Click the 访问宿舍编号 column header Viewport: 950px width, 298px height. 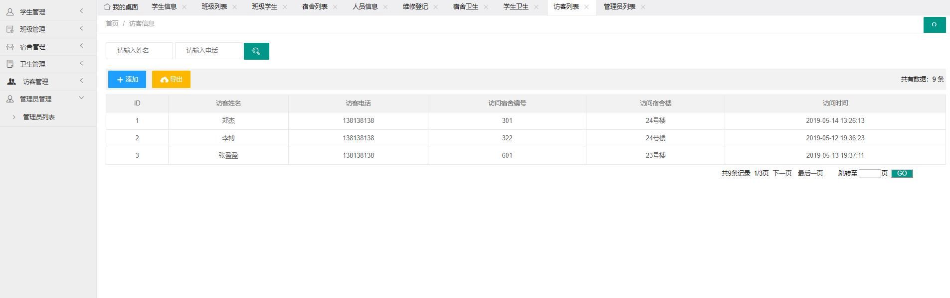click(x=507, y=103)
